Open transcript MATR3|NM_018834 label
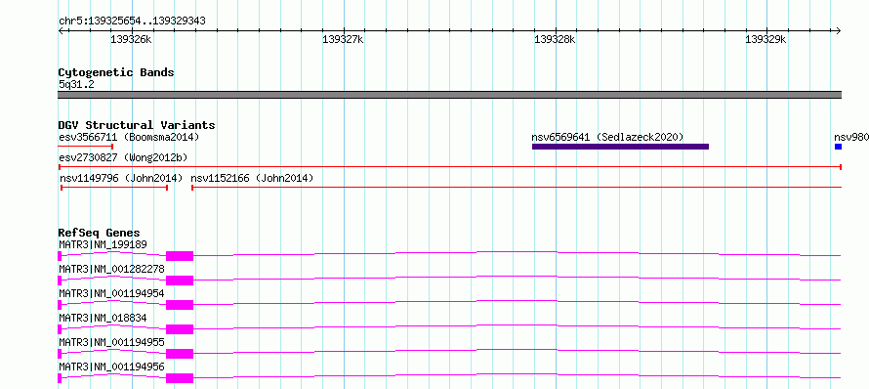 (103, 318)
